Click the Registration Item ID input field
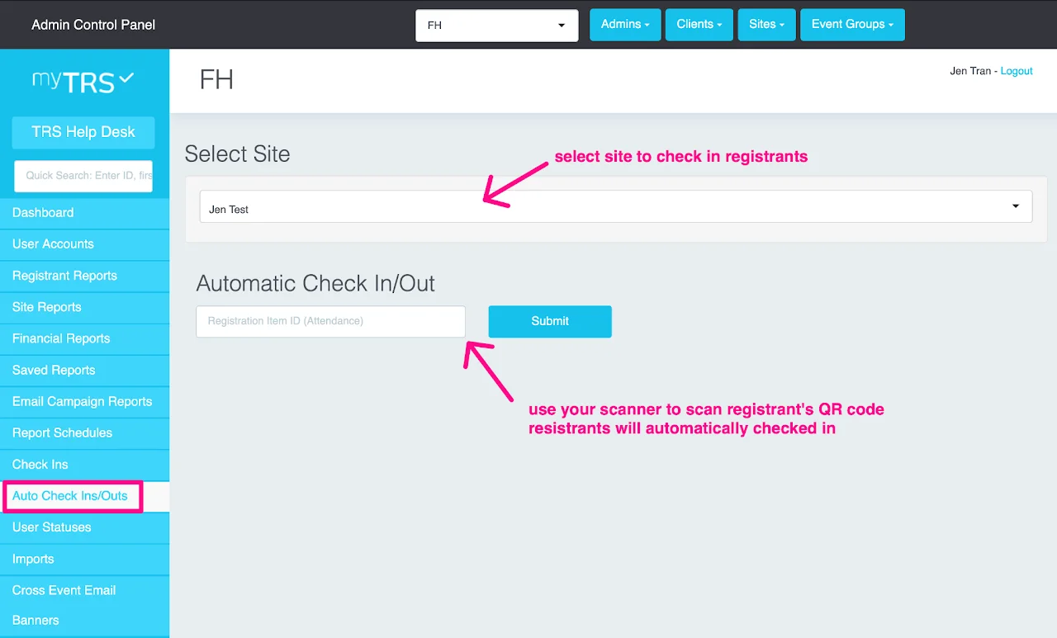The height and width of the screenshot is (638, 1057). (x=329, y=321)
